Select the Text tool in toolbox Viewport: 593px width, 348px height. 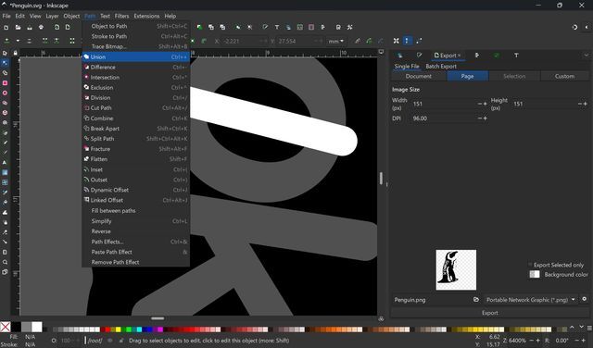pyautogui.click(x=5, y=163)
